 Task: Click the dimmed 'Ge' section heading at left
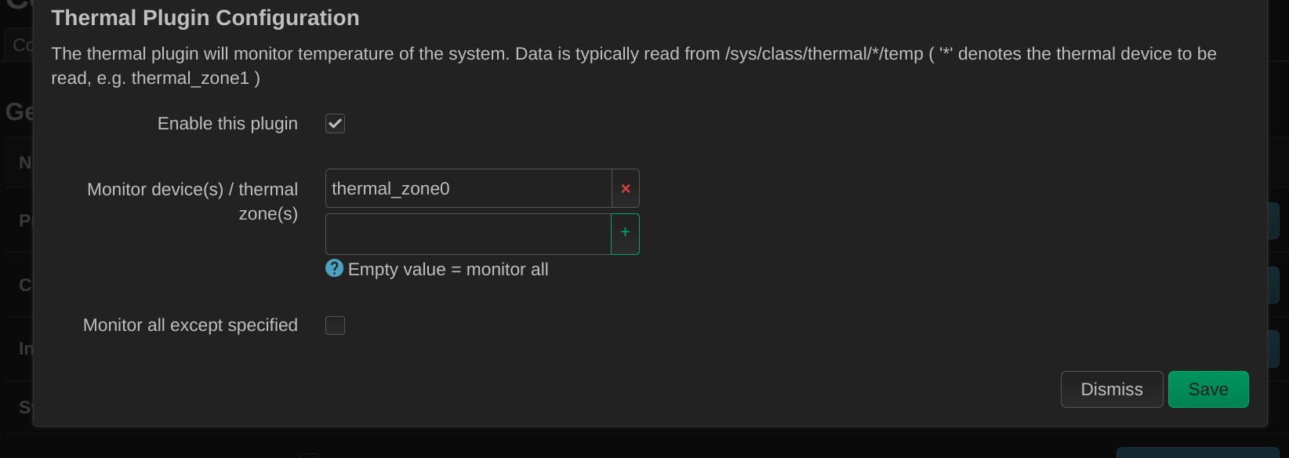pos(19,112)
